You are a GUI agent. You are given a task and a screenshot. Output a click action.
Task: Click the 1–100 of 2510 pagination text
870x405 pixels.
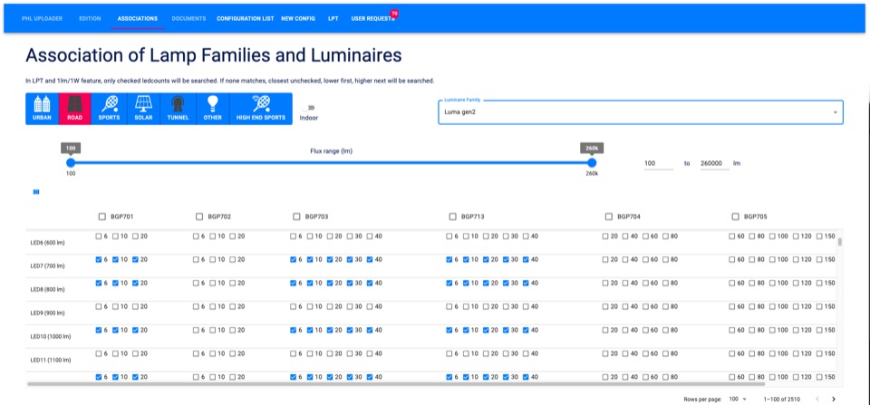(782, 399)
